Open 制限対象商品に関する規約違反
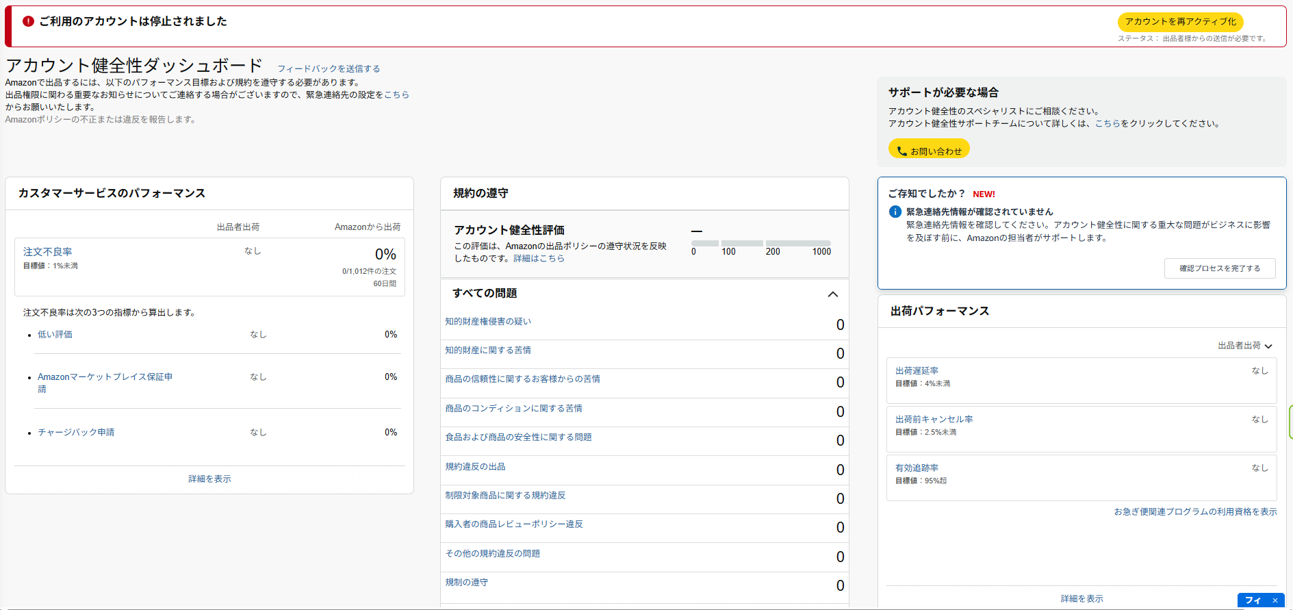This screenshot has width=1293, height=610. click(x=505, y=495)
